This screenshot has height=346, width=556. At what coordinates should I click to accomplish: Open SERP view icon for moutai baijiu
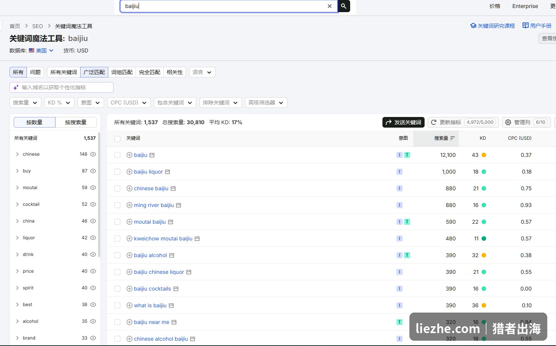click(x=171, y=222)
